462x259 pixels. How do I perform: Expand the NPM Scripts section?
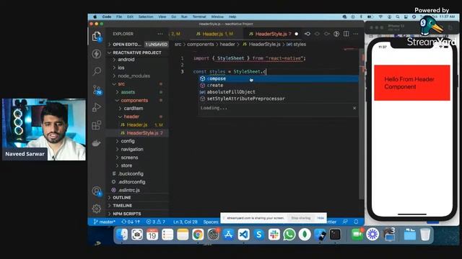click(138, 214)
